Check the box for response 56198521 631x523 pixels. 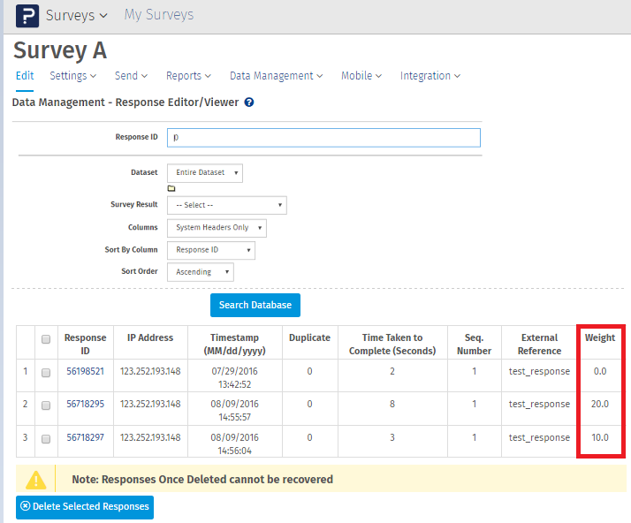46,372
